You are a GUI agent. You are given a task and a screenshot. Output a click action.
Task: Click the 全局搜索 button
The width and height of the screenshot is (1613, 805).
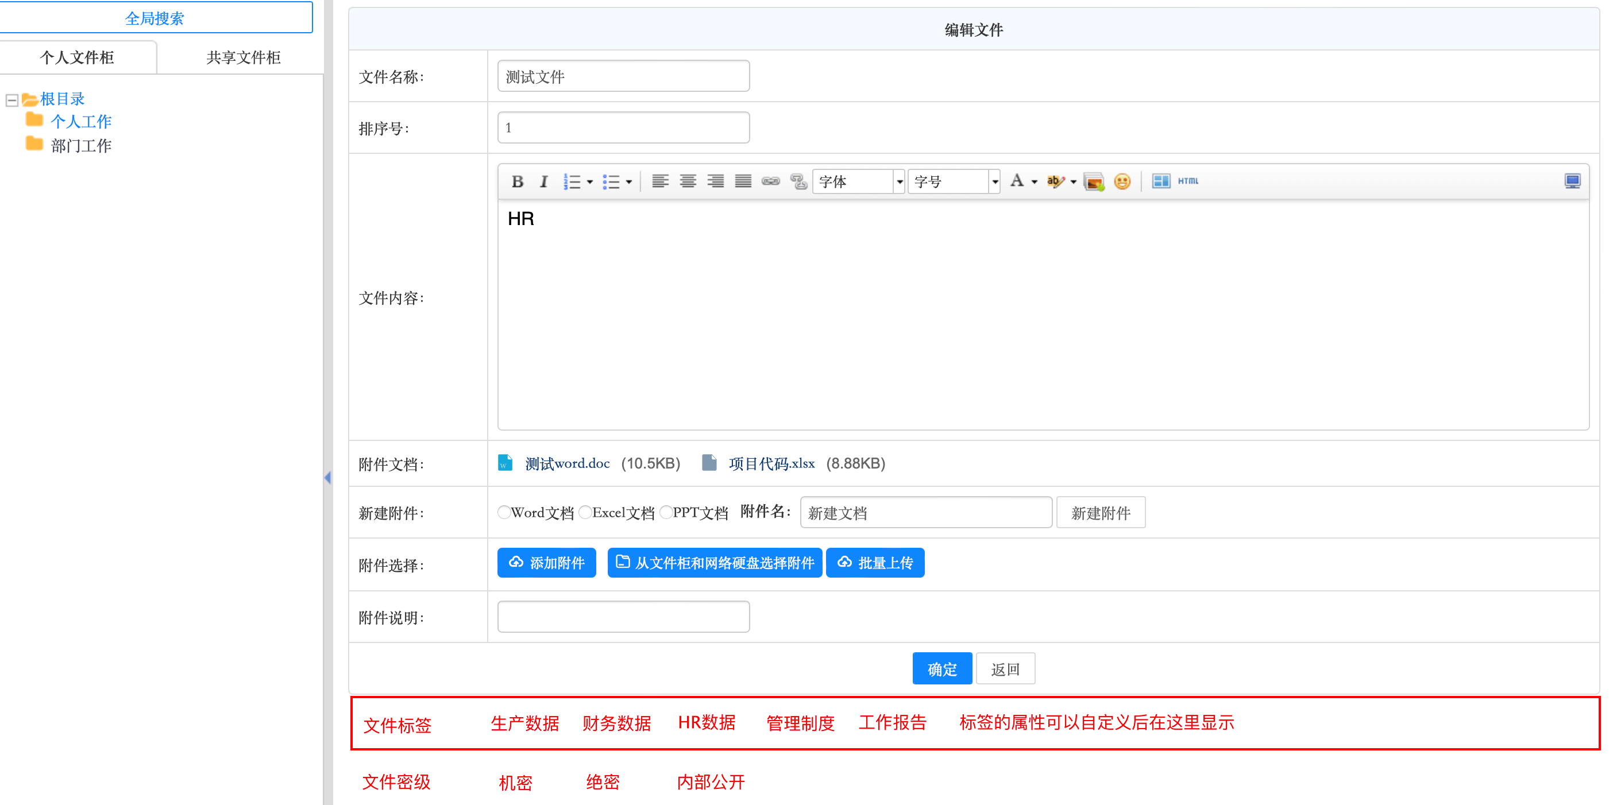point(155,18)
